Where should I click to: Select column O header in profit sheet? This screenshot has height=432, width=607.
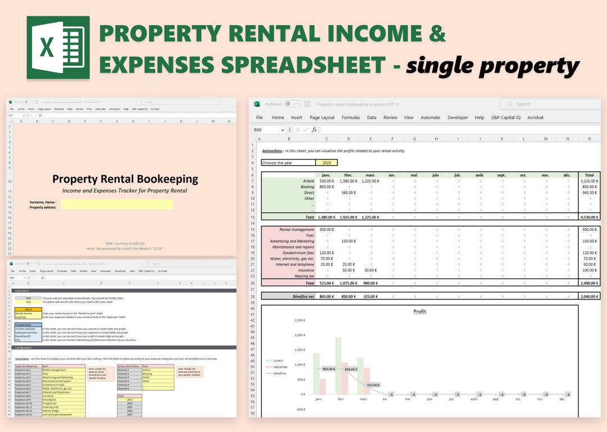[x=589, y=139]
